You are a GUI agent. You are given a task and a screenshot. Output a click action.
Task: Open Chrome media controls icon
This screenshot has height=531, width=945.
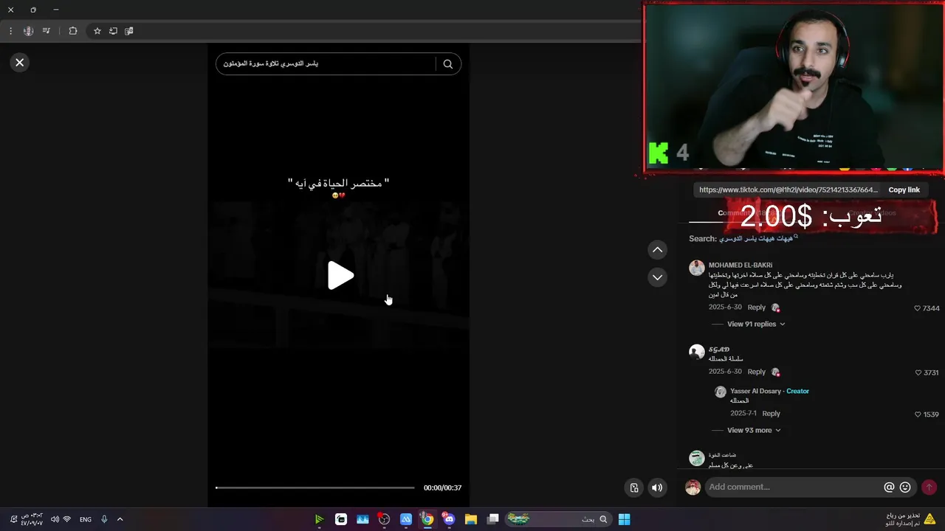click(x=47, y=31)
